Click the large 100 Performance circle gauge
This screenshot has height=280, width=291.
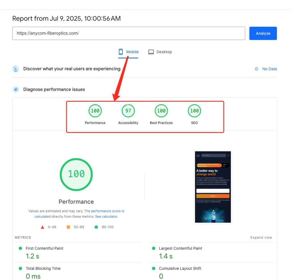coord(76,174)
